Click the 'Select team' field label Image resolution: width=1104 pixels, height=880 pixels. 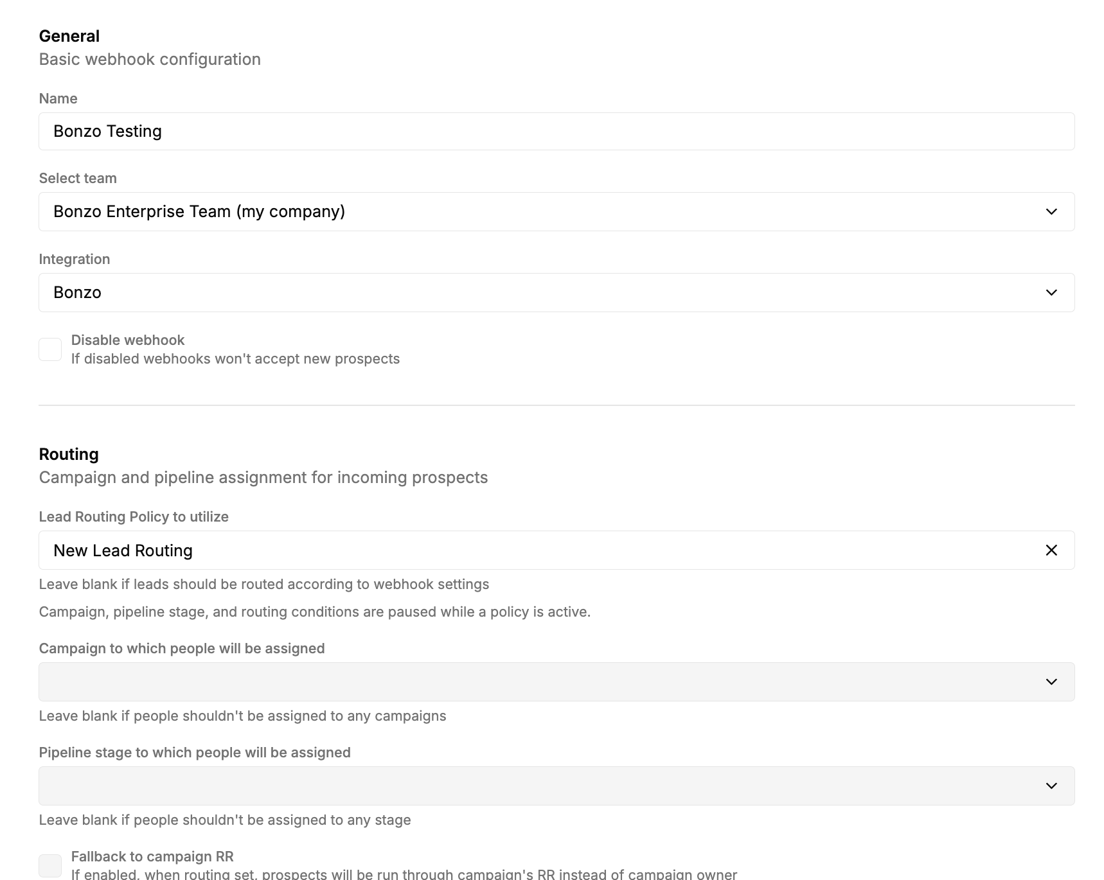click(78, 178)
